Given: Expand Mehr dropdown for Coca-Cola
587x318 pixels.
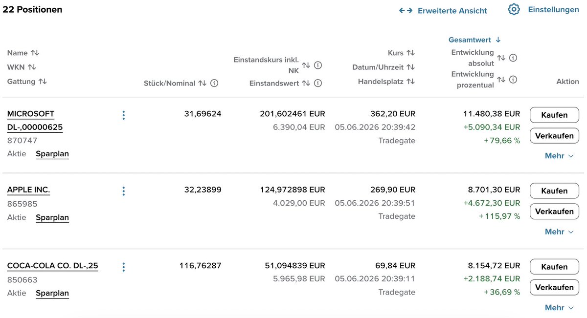Looking at the screenshot, I should (x=559, y=307).
